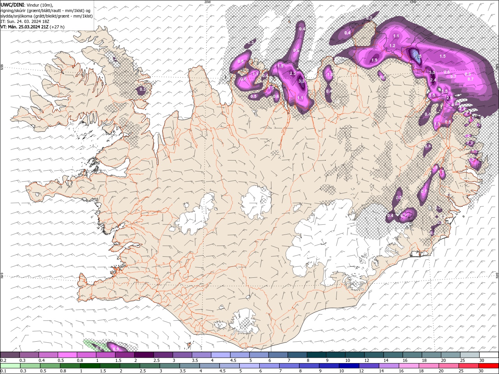Select the 30 pure red swatch in rain scale
This screenshot has height=374, width=499.
(488, 366)
